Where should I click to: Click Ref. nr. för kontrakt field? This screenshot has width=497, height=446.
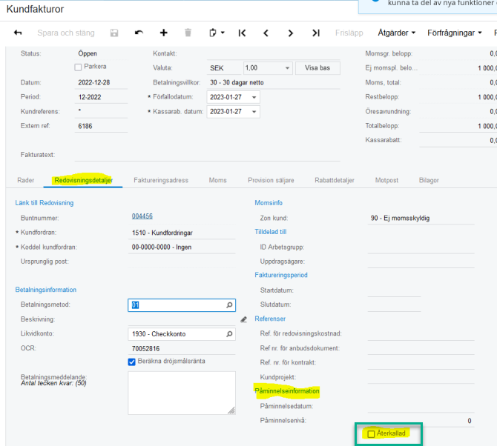[x=421, y=363]
